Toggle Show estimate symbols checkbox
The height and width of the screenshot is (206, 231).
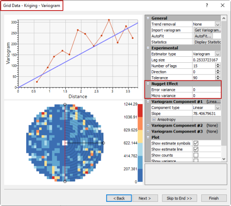pos(196,143)
